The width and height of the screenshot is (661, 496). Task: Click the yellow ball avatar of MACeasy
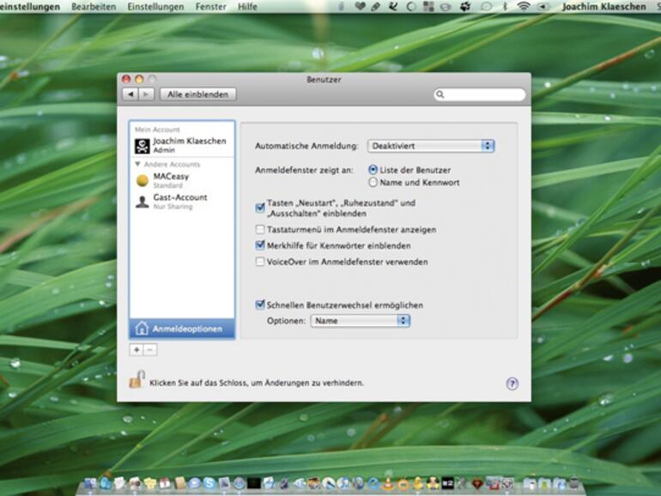pos(143,180)
